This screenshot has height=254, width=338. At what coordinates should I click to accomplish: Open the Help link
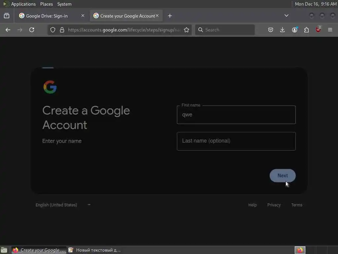(253, 205)
